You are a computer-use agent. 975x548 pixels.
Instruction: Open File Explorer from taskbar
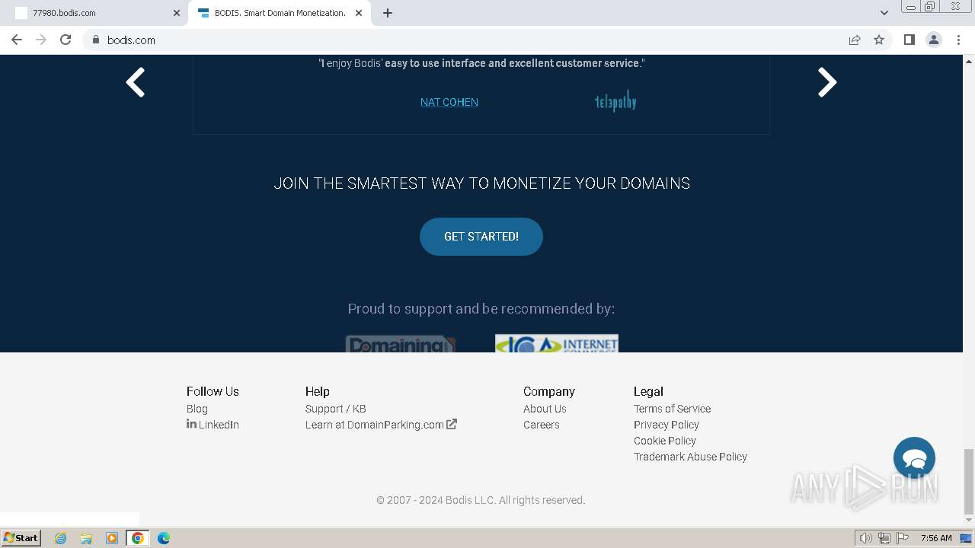pos(86,538)
